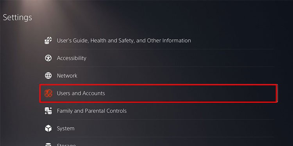Open the System text label
The width and height of the screenshot is (293, 146).
point(65,128)
